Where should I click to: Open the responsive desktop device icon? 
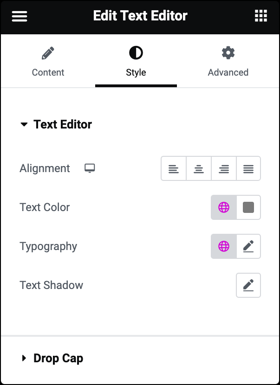coord(90,168)
